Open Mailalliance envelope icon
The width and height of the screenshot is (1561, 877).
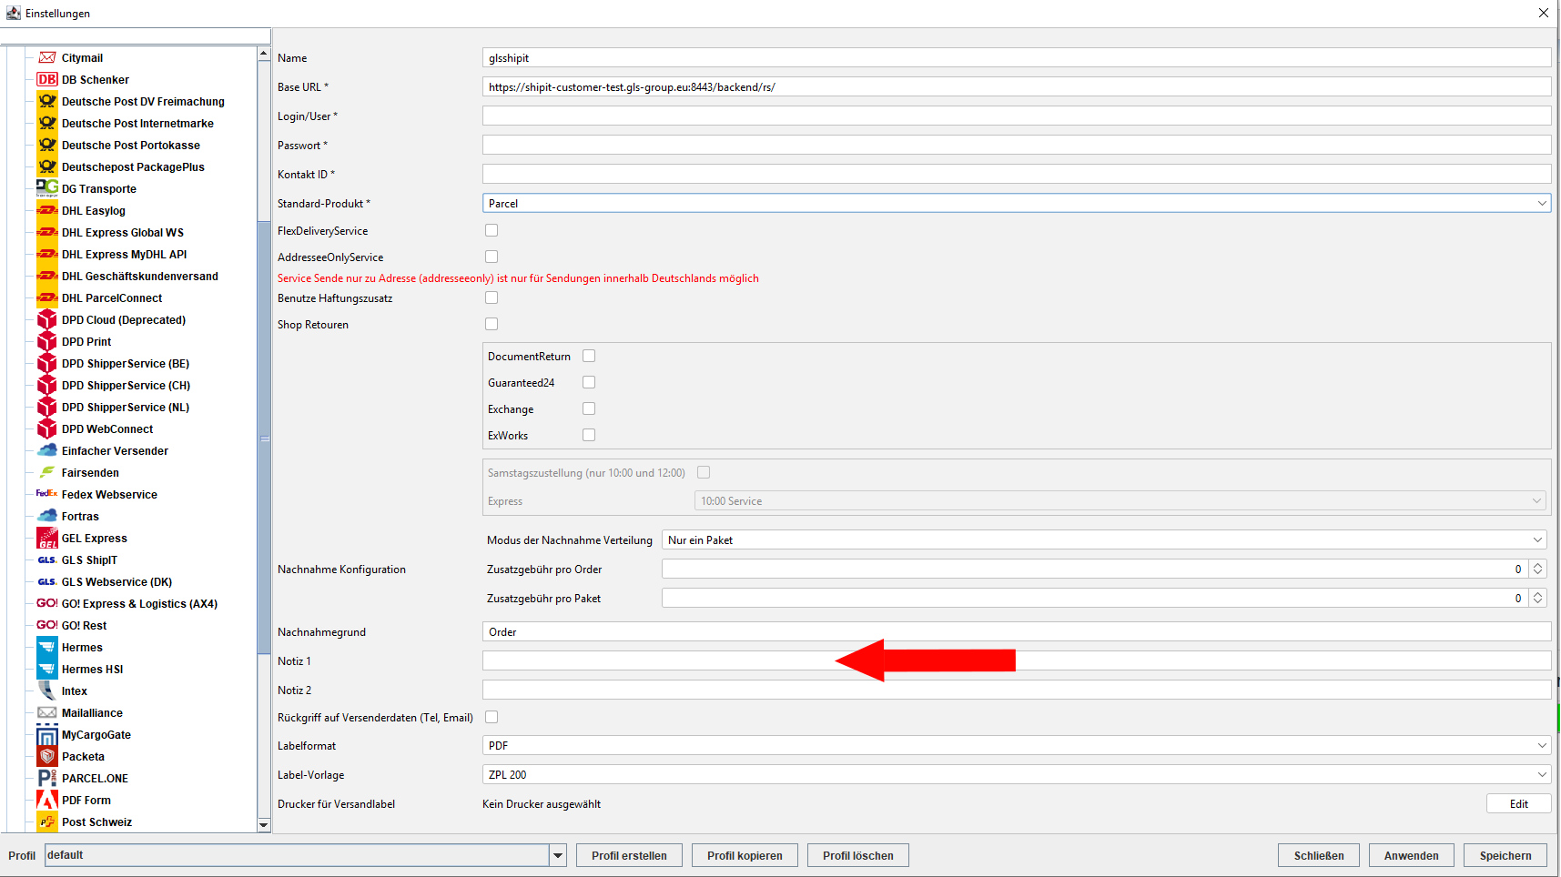pos(47,712)
